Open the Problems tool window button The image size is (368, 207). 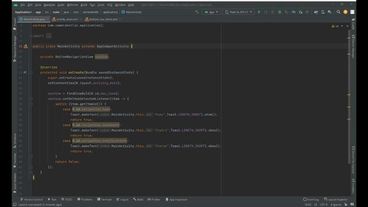85,200
